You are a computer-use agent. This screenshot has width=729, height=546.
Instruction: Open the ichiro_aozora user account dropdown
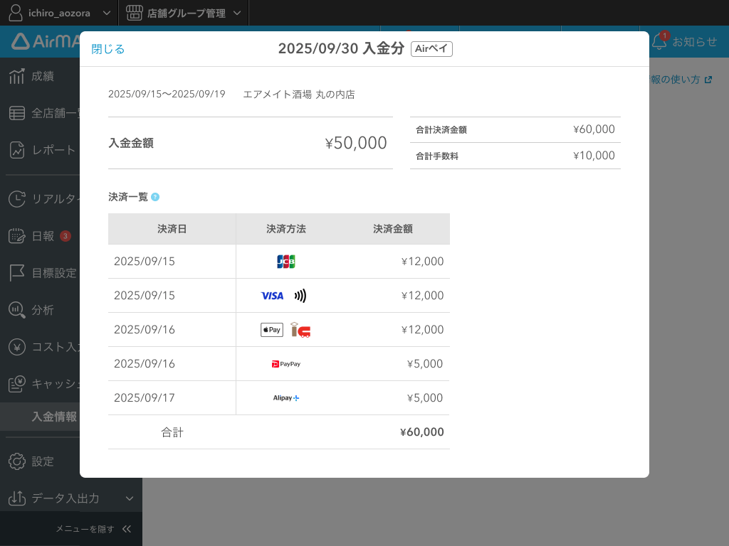[x=60, y=13]
